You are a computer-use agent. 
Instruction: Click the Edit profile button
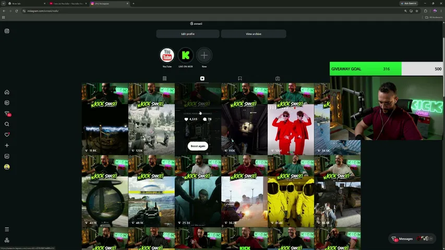pos(188,34)
